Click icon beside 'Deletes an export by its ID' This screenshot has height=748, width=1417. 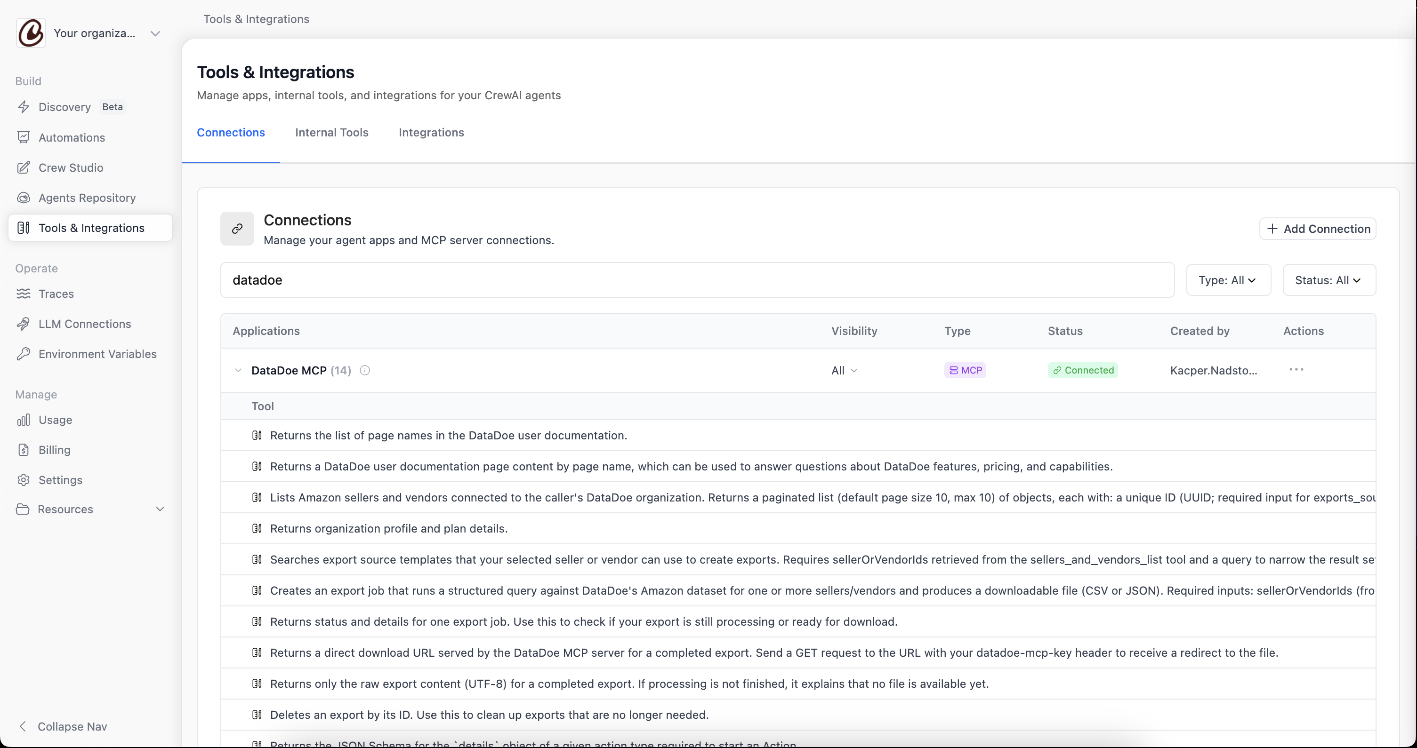click(x=257, y=715)
